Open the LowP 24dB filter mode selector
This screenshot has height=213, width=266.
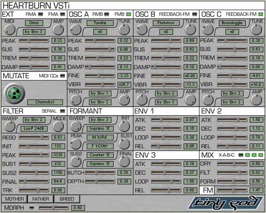[x=34, y=129]
